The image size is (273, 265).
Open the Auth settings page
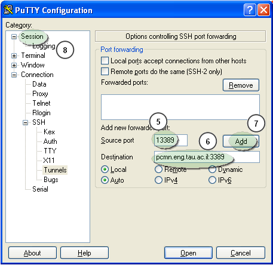50,141
